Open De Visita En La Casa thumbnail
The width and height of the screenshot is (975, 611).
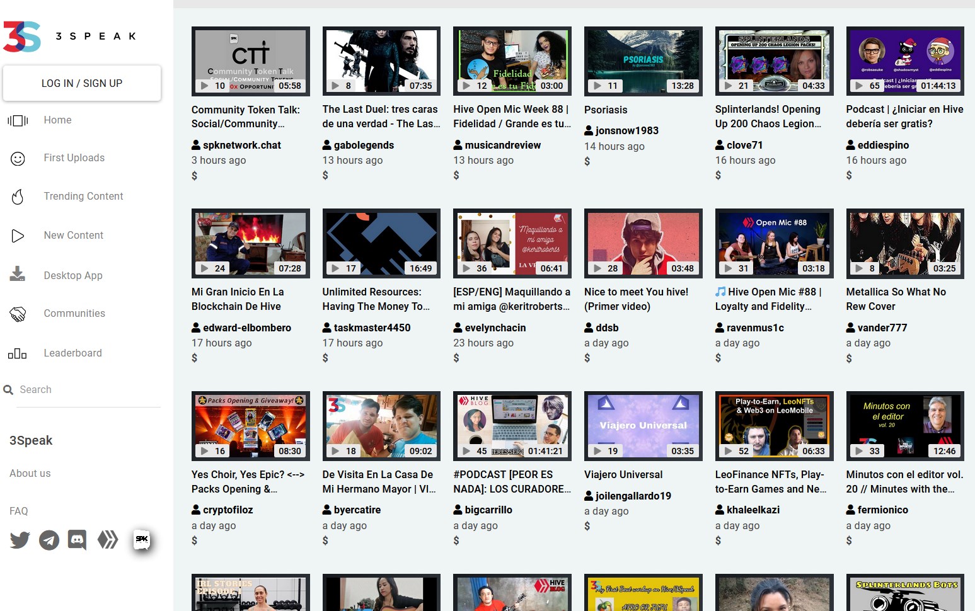pos(381,426)
